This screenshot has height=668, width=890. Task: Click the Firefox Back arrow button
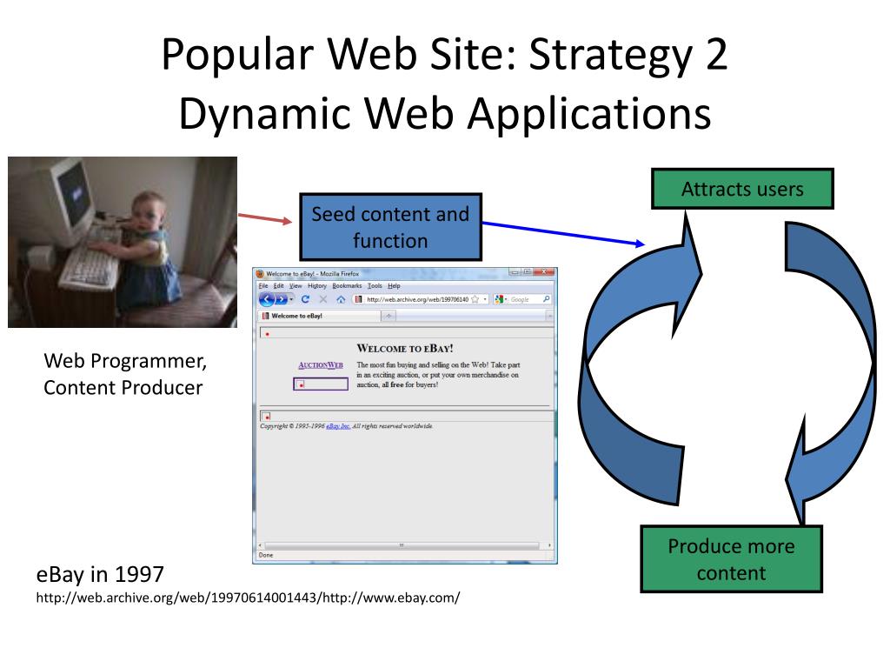267,299
